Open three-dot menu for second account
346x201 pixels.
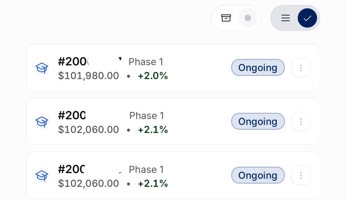tap(301, 122)
